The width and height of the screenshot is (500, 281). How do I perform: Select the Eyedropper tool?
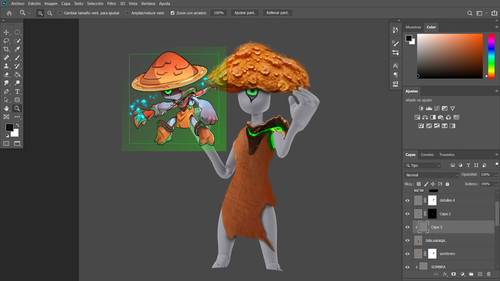point(17,49)
